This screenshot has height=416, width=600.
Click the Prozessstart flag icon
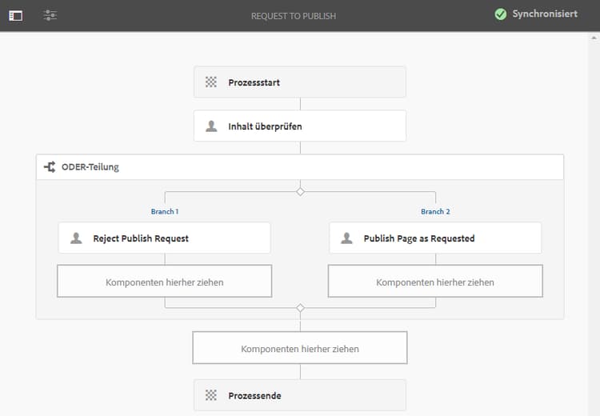(x=211, y=82)
